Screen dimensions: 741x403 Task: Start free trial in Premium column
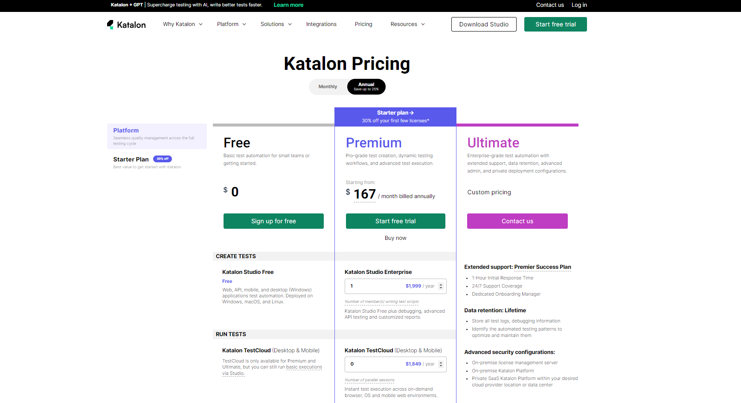pyautogui.click(x=395, y=221)
